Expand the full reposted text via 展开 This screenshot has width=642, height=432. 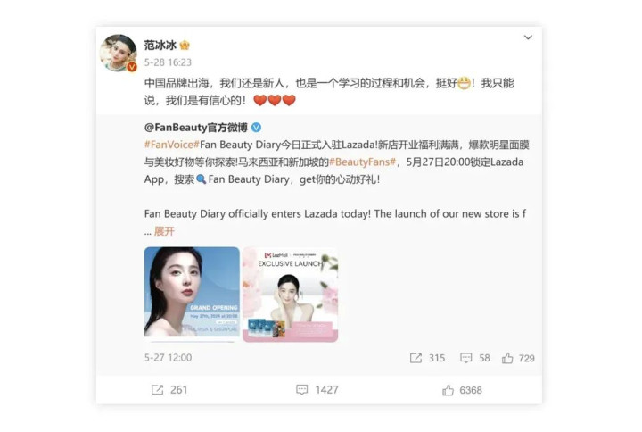tap(164, 231)
